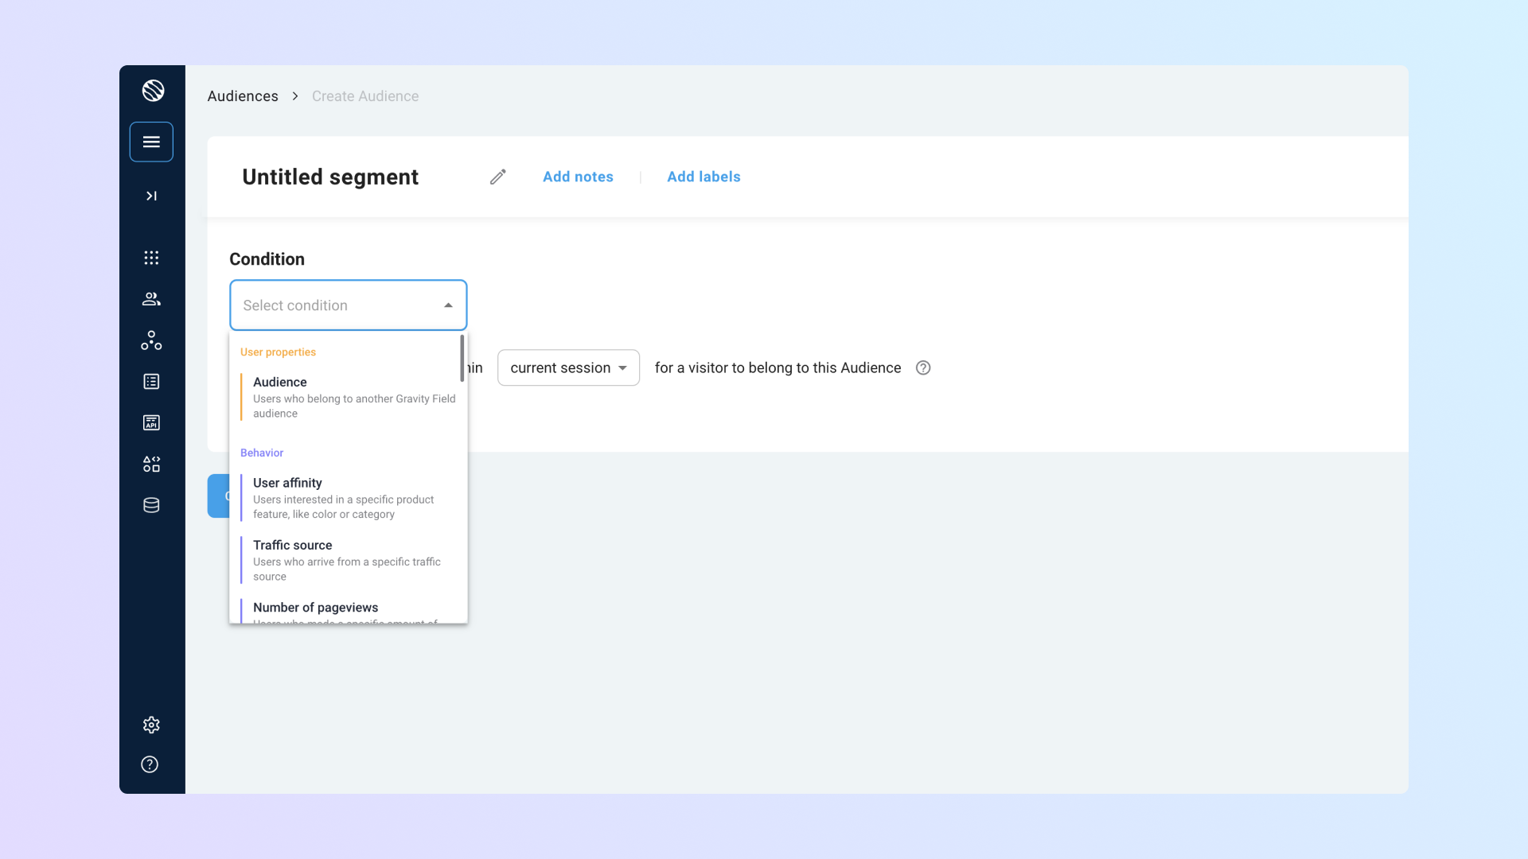
Task: Click the help question mark in the sidebar
Action: (150, 764)
